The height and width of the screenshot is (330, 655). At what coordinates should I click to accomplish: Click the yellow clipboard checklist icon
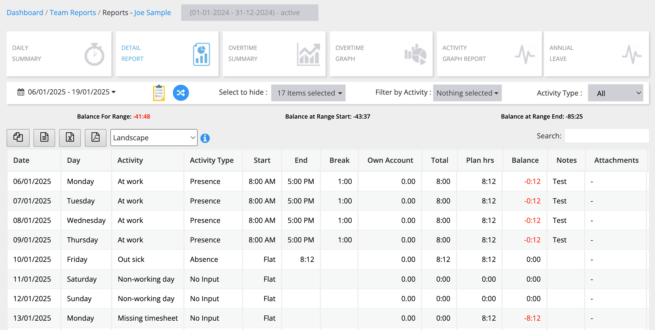point(159,93)
